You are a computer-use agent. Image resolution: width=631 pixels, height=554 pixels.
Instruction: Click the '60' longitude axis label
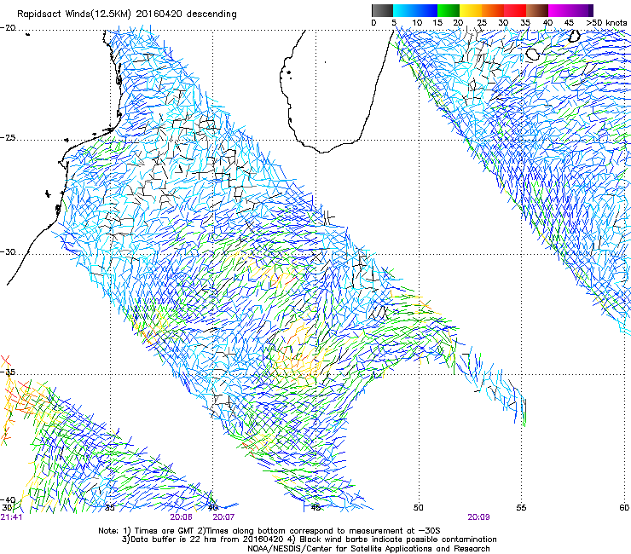coord(624,508)
